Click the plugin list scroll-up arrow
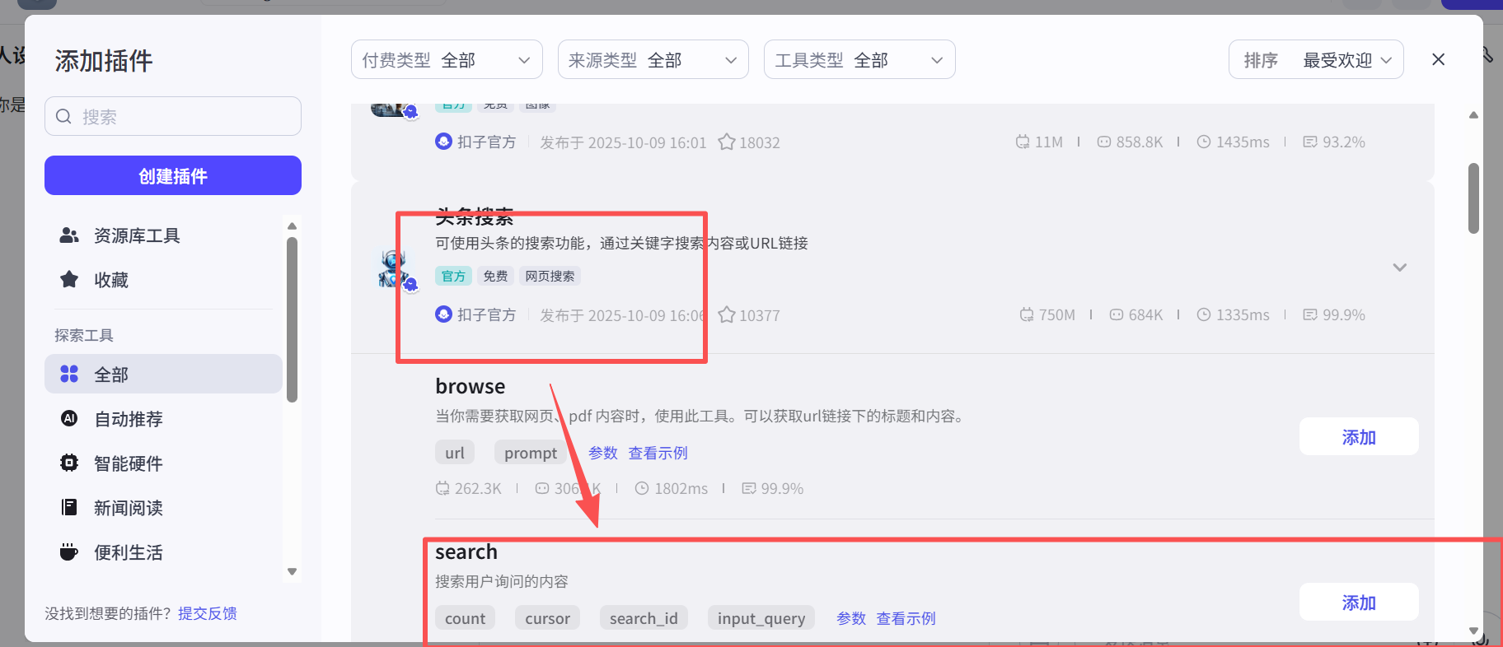 1473,115
